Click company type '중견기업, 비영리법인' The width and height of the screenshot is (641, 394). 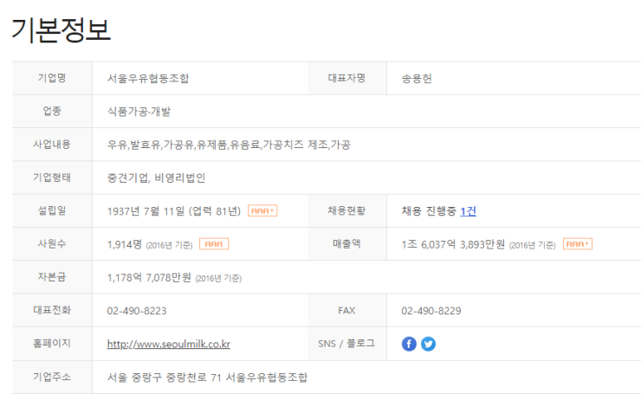pyautogui.click(x=156, y=178)
